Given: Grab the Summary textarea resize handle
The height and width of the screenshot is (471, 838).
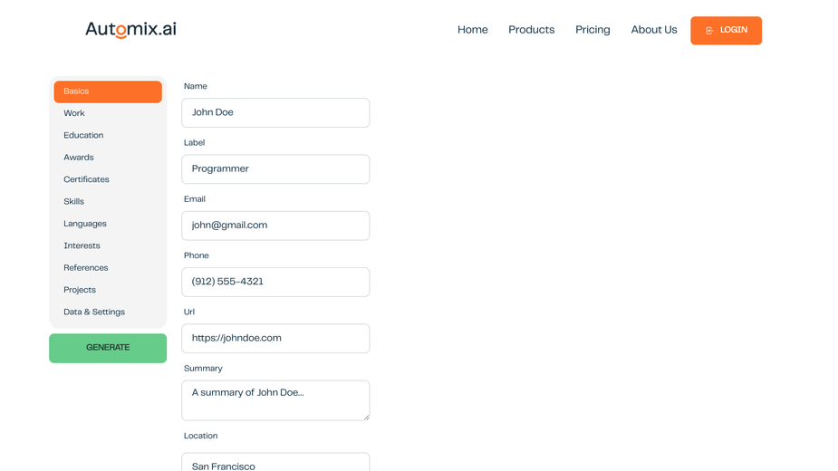Looking at the screenshot, I should [x=367, y=418].
